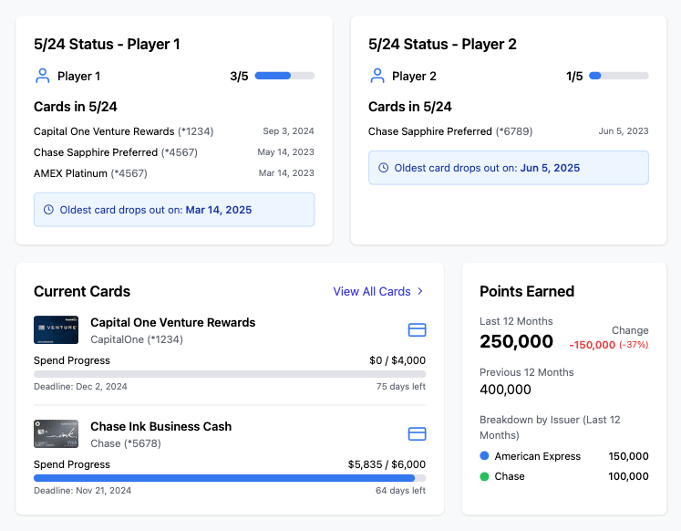
Task: Click Capital One Venture Rewards card title
Action: click(173, 322)
